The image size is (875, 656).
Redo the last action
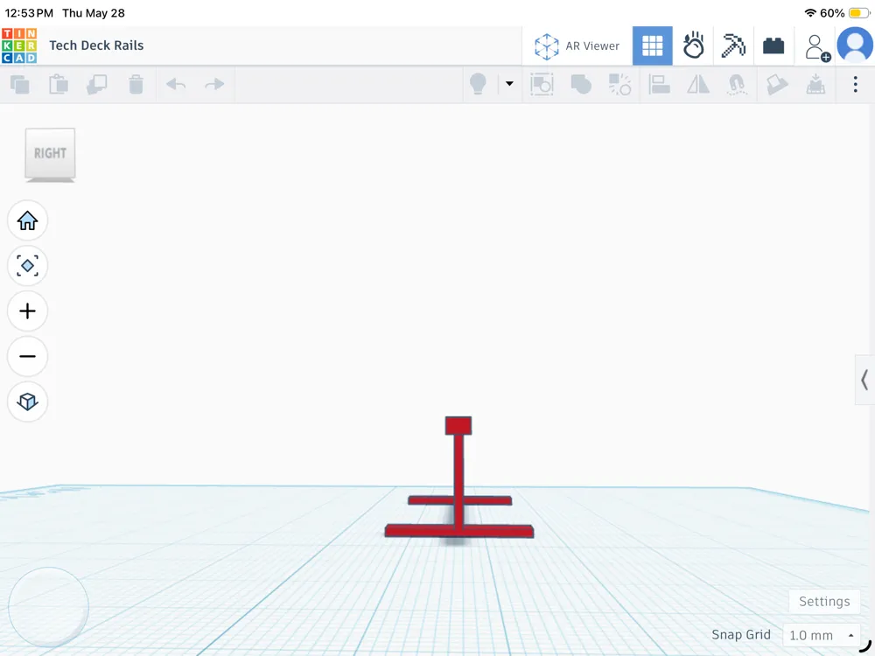pyautogui.click(x=214, y=84)
